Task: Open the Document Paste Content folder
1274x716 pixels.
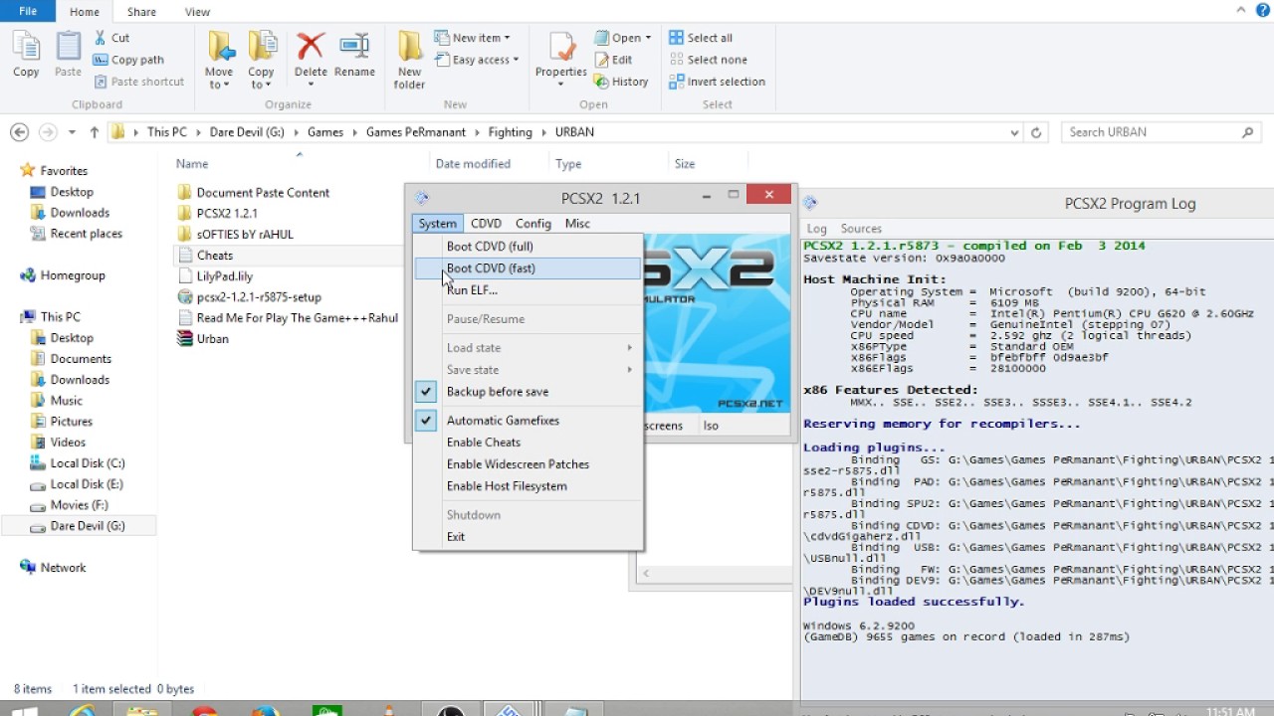Action: 253,193
